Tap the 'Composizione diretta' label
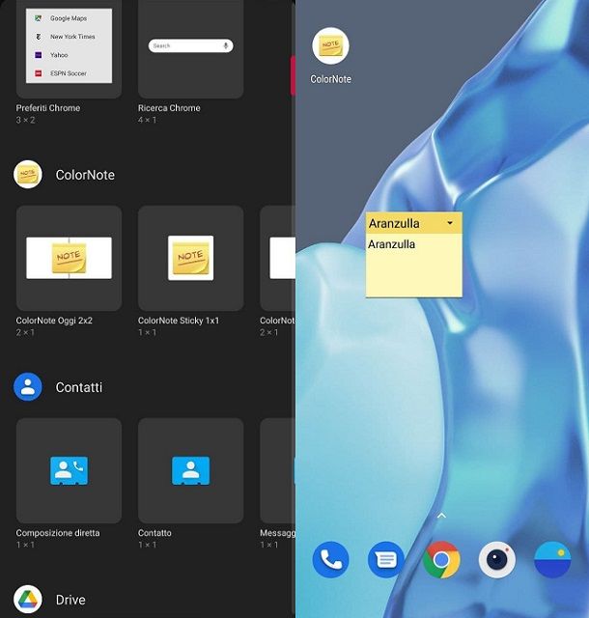The height and width of the screenshot is (618, 589). 58,533
